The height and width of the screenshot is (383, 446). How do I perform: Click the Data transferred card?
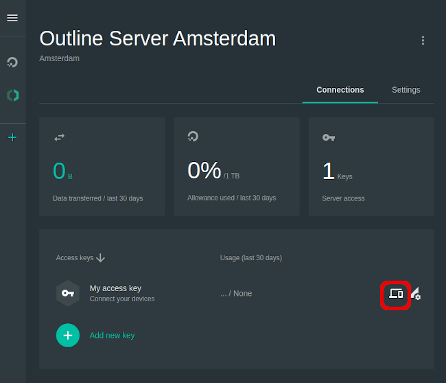(102, 167)
